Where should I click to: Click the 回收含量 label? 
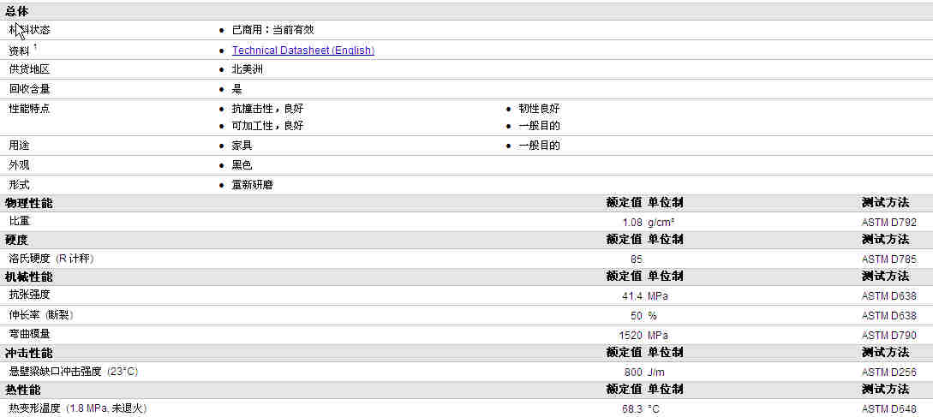point(29,89)
